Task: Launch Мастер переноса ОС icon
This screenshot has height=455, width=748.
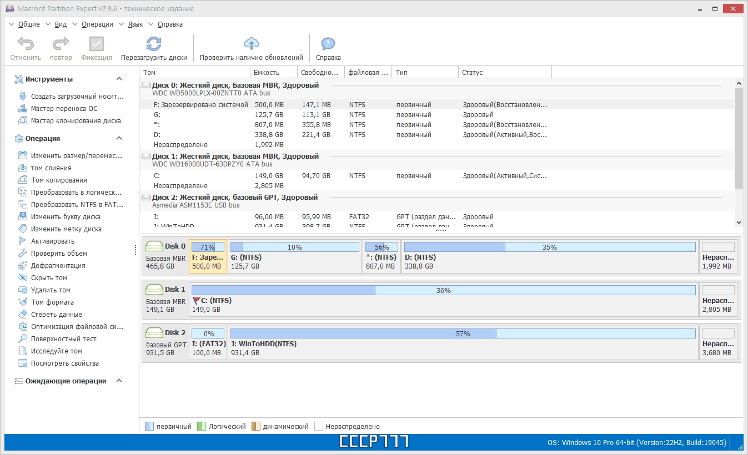Action: (23, 108)
